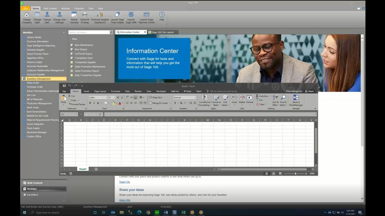This screenshot has height=216, width=385.
Task: Click the Excel zoom slider handle
Action: (x=295, y=174)
